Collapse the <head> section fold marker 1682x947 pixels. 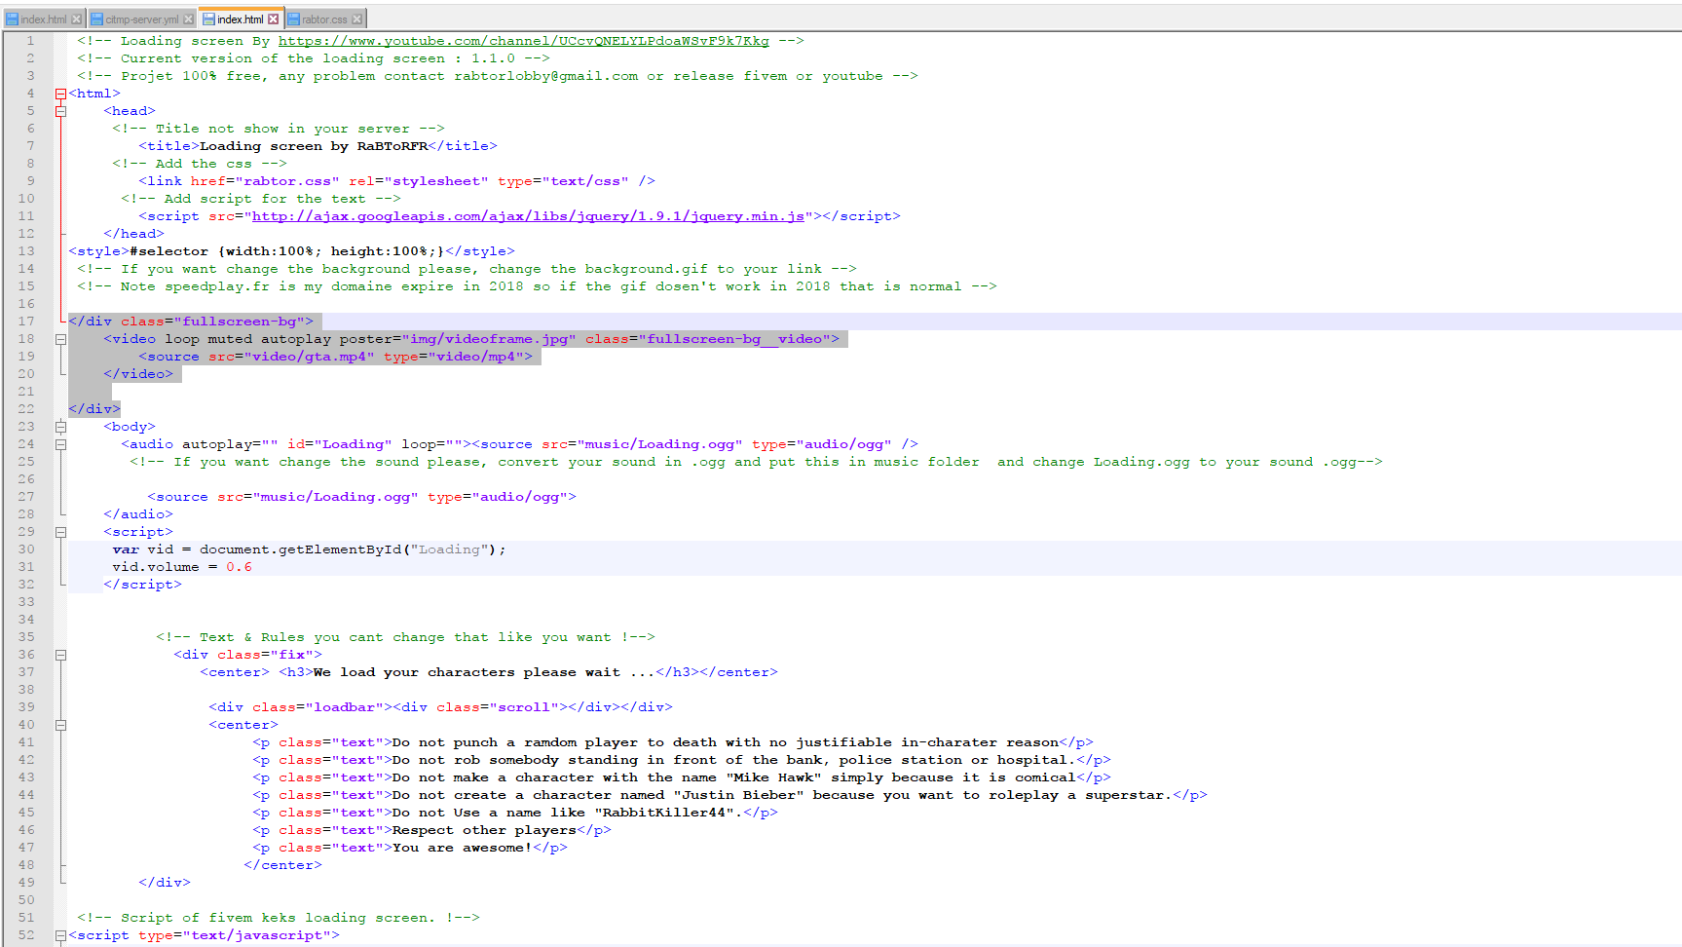[x=60, y=111]
